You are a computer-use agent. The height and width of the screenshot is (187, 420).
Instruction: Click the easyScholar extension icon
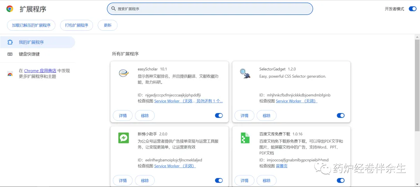pos(124,73)
